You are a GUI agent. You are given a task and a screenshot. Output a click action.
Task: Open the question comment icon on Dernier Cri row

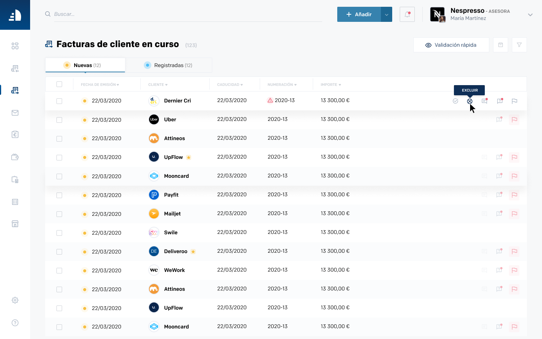(499, 101)
